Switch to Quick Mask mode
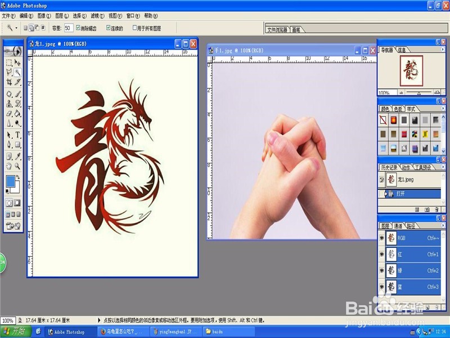The height and width of the screenshot is (338, 450). (17, 203)
